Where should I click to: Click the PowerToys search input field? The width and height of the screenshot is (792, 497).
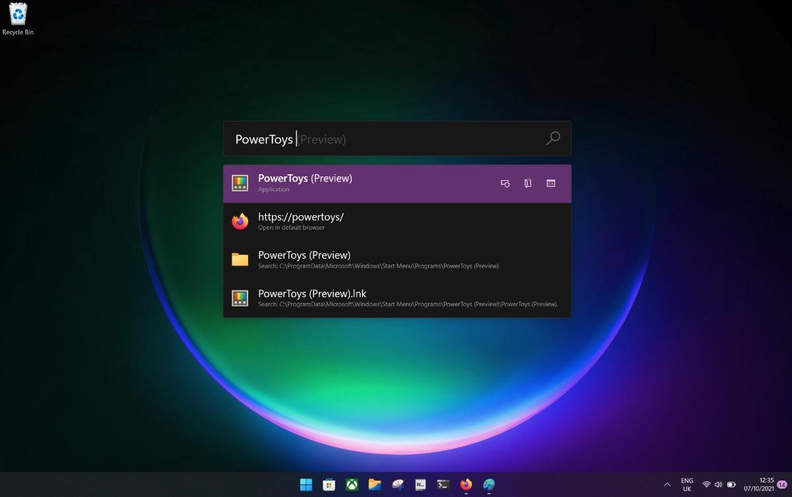click(397, 139)
